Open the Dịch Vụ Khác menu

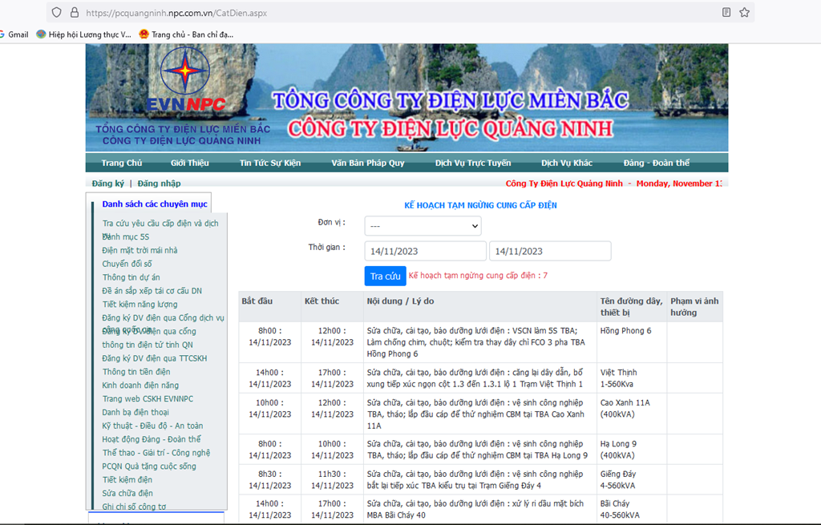pos(567,163)
